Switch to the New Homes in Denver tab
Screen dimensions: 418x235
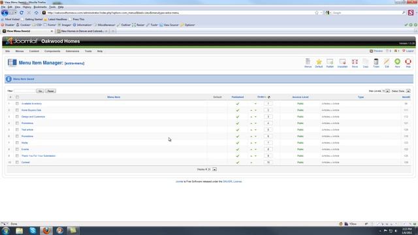tap(82, 31)
